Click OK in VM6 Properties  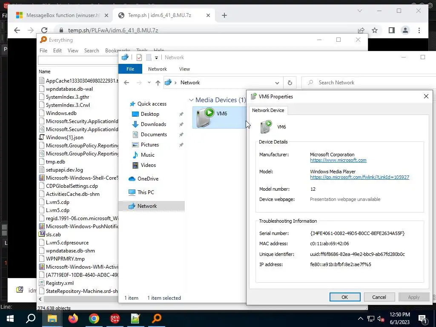pos(345,297)
